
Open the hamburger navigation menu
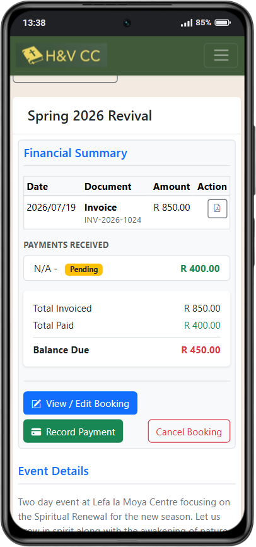tap(221, 55)
